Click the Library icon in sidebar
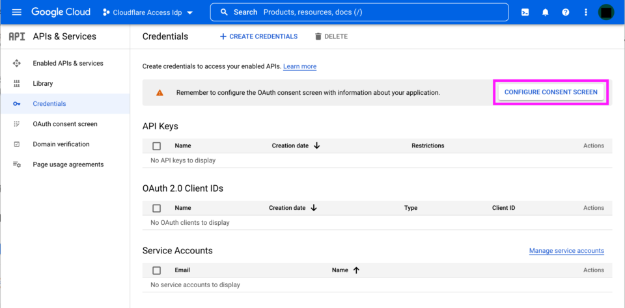This screenshot has width=625, height=308. click(17, 84)
